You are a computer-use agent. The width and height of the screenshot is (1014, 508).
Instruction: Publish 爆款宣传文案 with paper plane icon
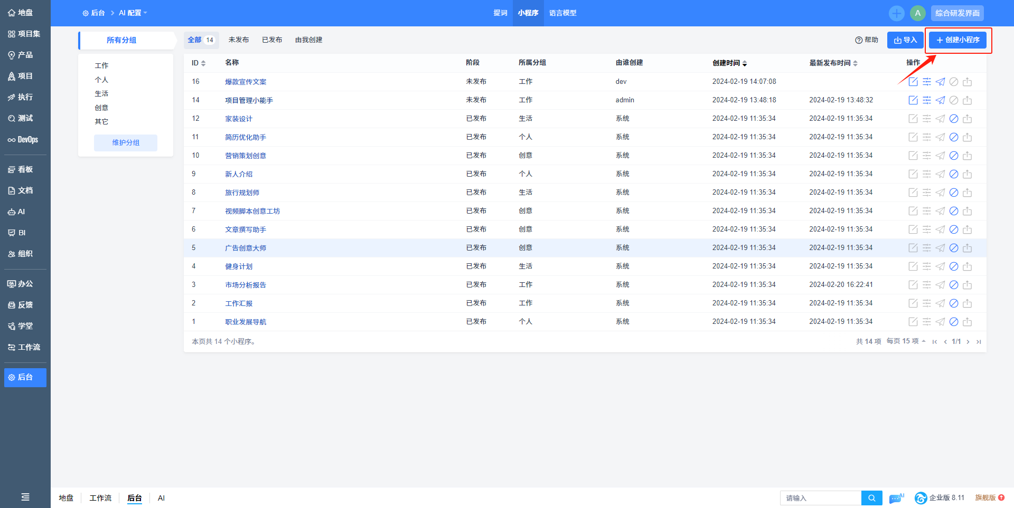click(940, 82)
